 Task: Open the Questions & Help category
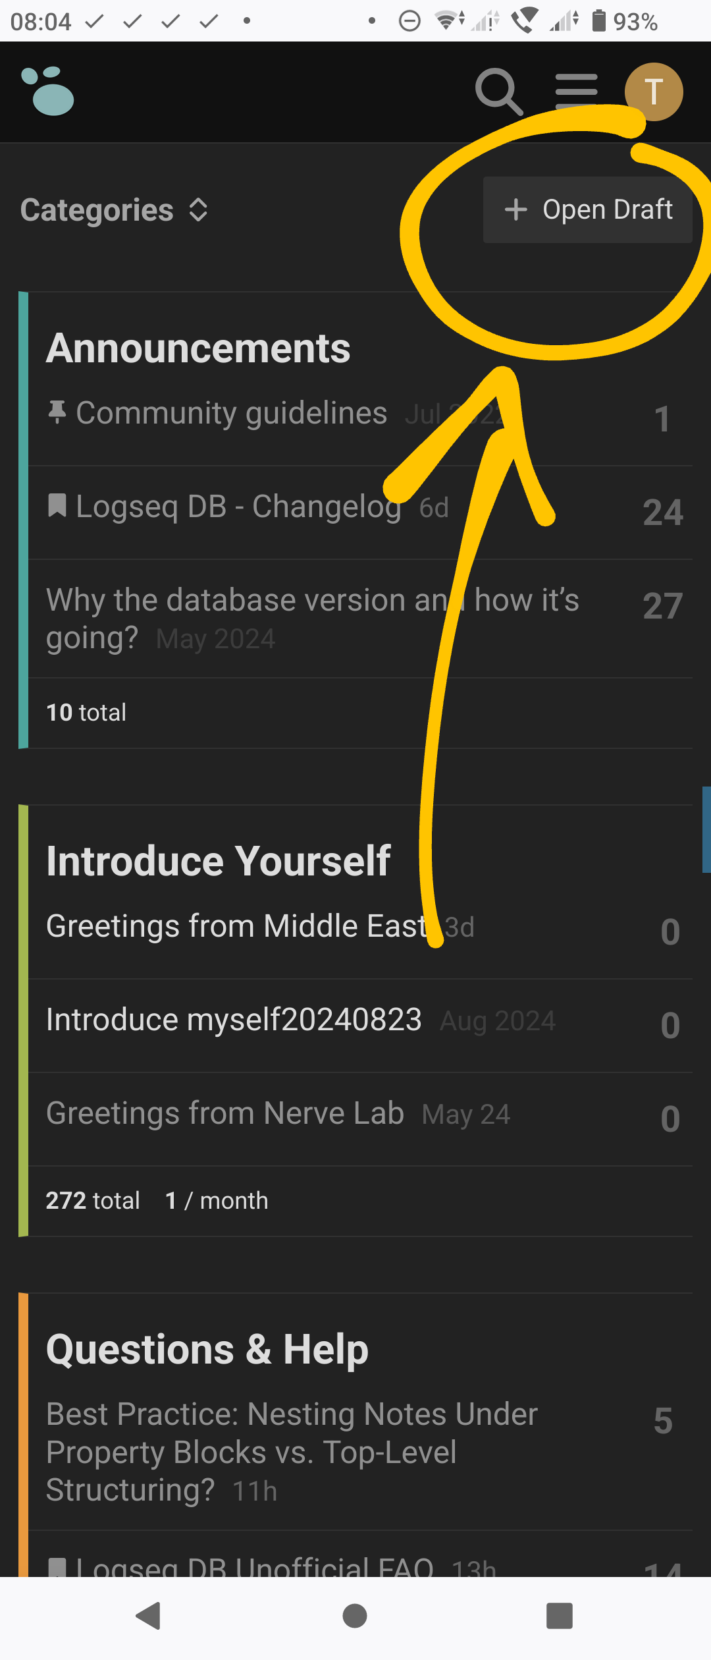point(207,1349)
